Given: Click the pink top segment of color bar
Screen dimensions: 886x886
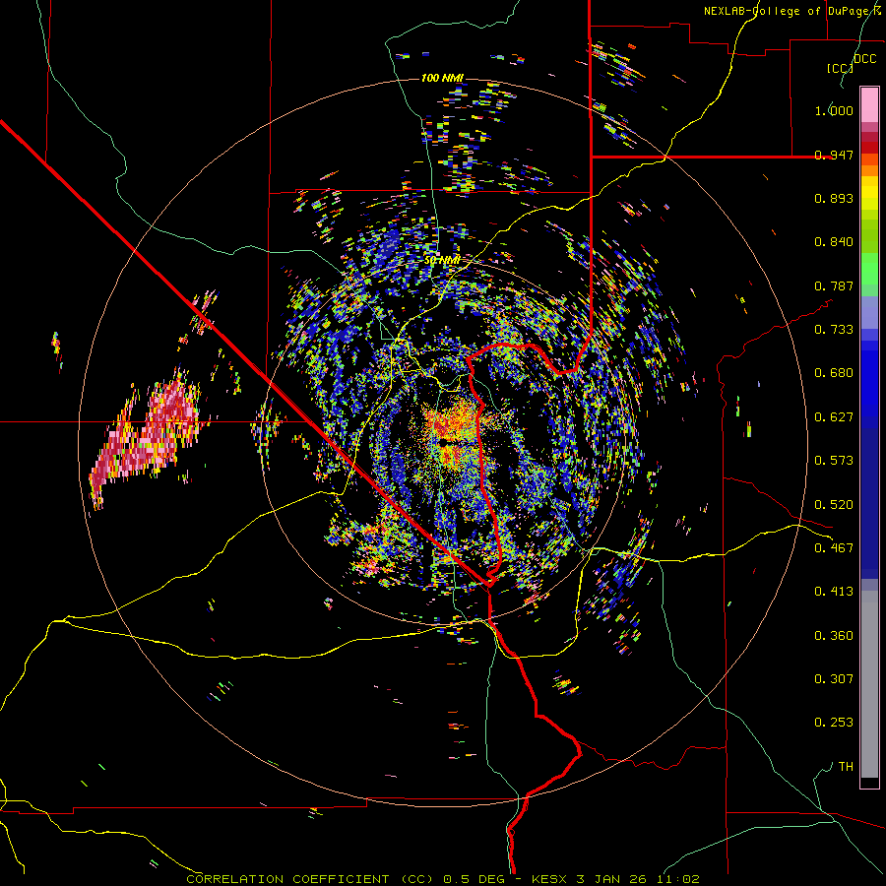Looking at the screenshot, I should point(869,104).
